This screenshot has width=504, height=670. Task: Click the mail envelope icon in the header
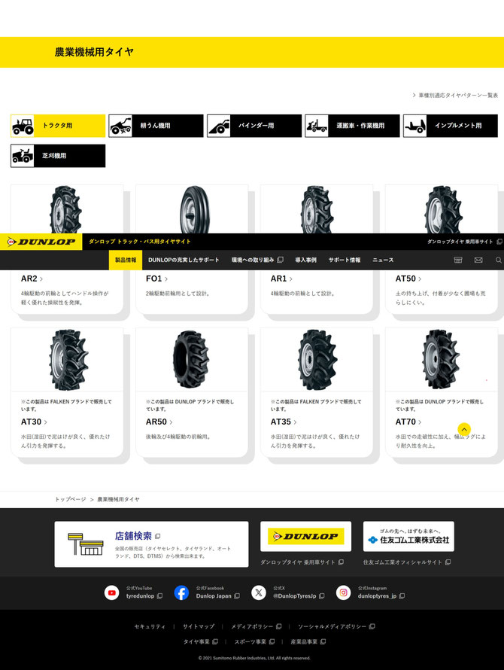coord(478,260)
